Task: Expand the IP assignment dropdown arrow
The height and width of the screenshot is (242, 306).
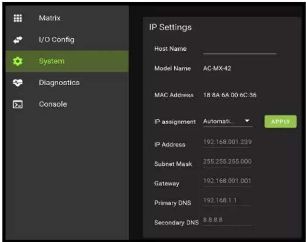Action: click(247, 121)
